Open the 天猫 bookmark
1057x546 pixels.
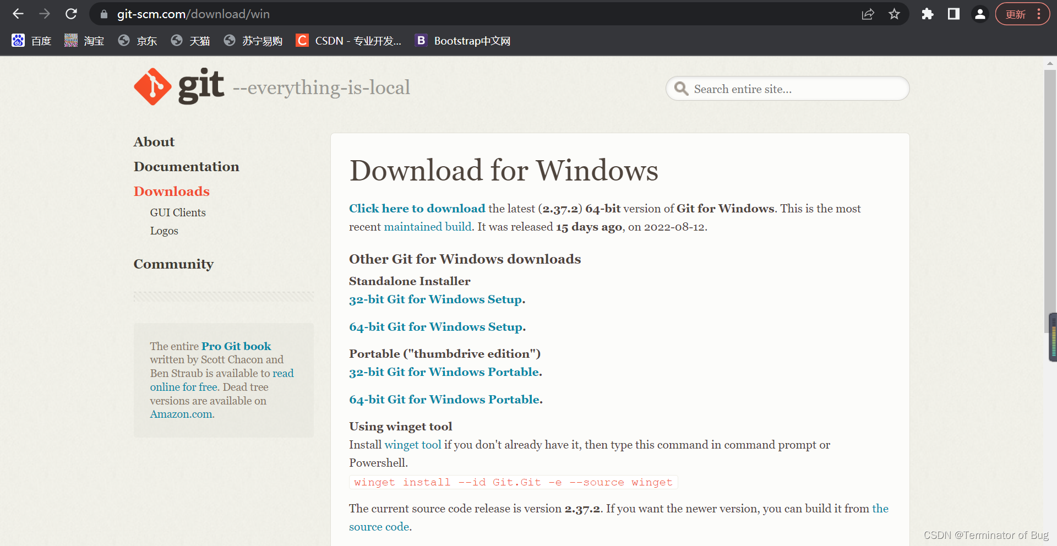point(190,41)
